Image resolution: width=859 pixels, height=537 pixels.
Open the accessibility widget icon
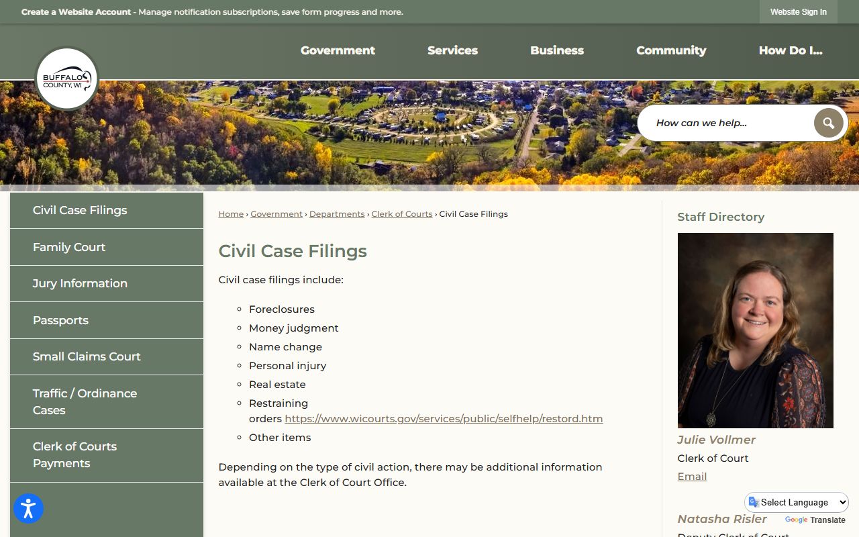coord(28,508)
